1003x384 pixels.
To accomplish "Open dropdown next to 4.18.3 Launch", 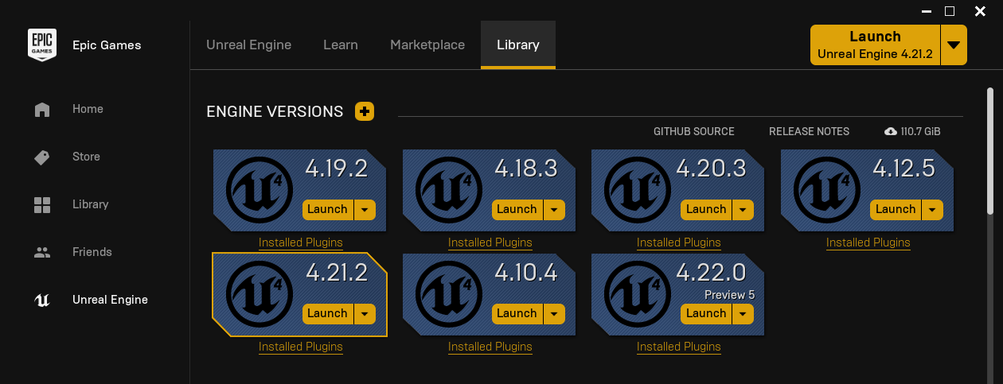I will [x=554, y=209].
